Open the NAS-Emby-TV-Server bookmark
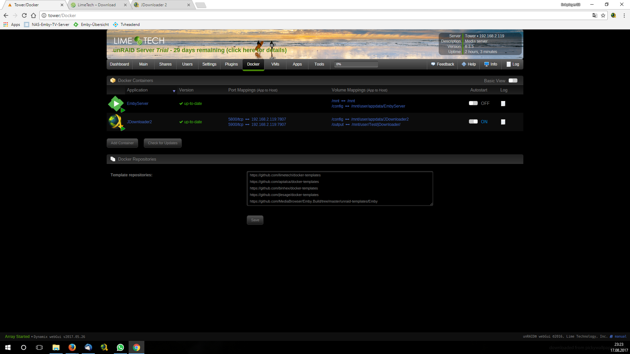 (x=47, y=25)
